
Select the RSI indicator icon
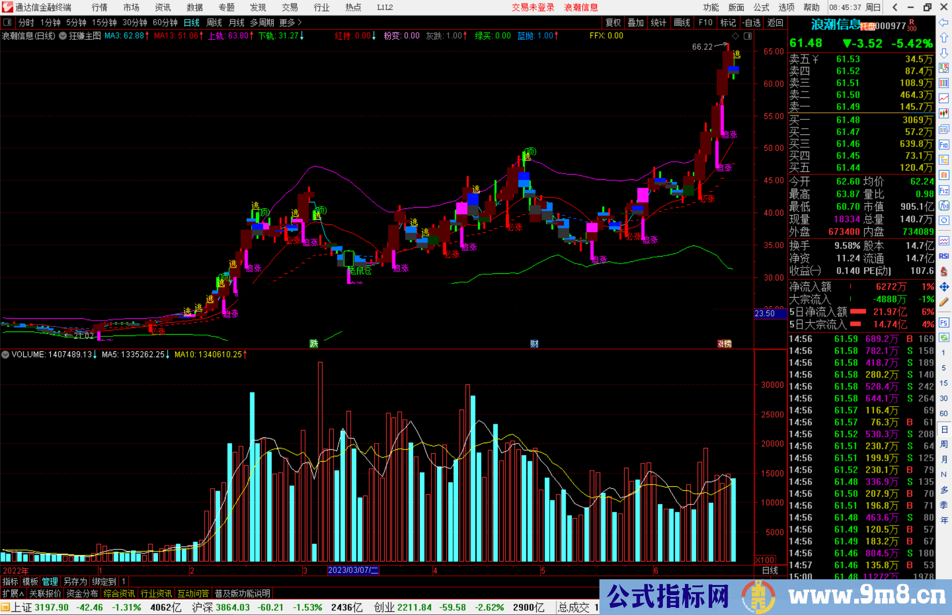pos(944,256)
